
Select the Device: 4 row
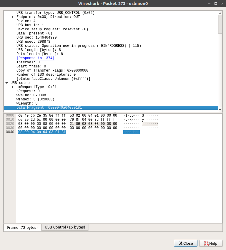111,21
